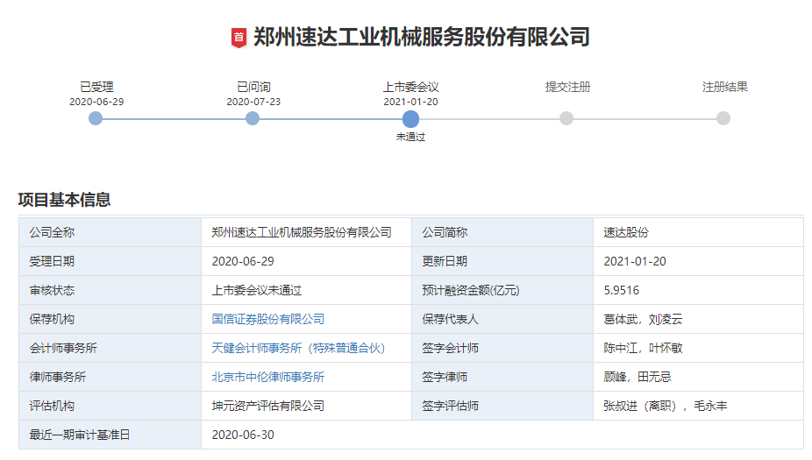Click the 更新日期 value 2021-01-20 in the table
This screenshot has width=812, height=460.
tap(635, 261)
